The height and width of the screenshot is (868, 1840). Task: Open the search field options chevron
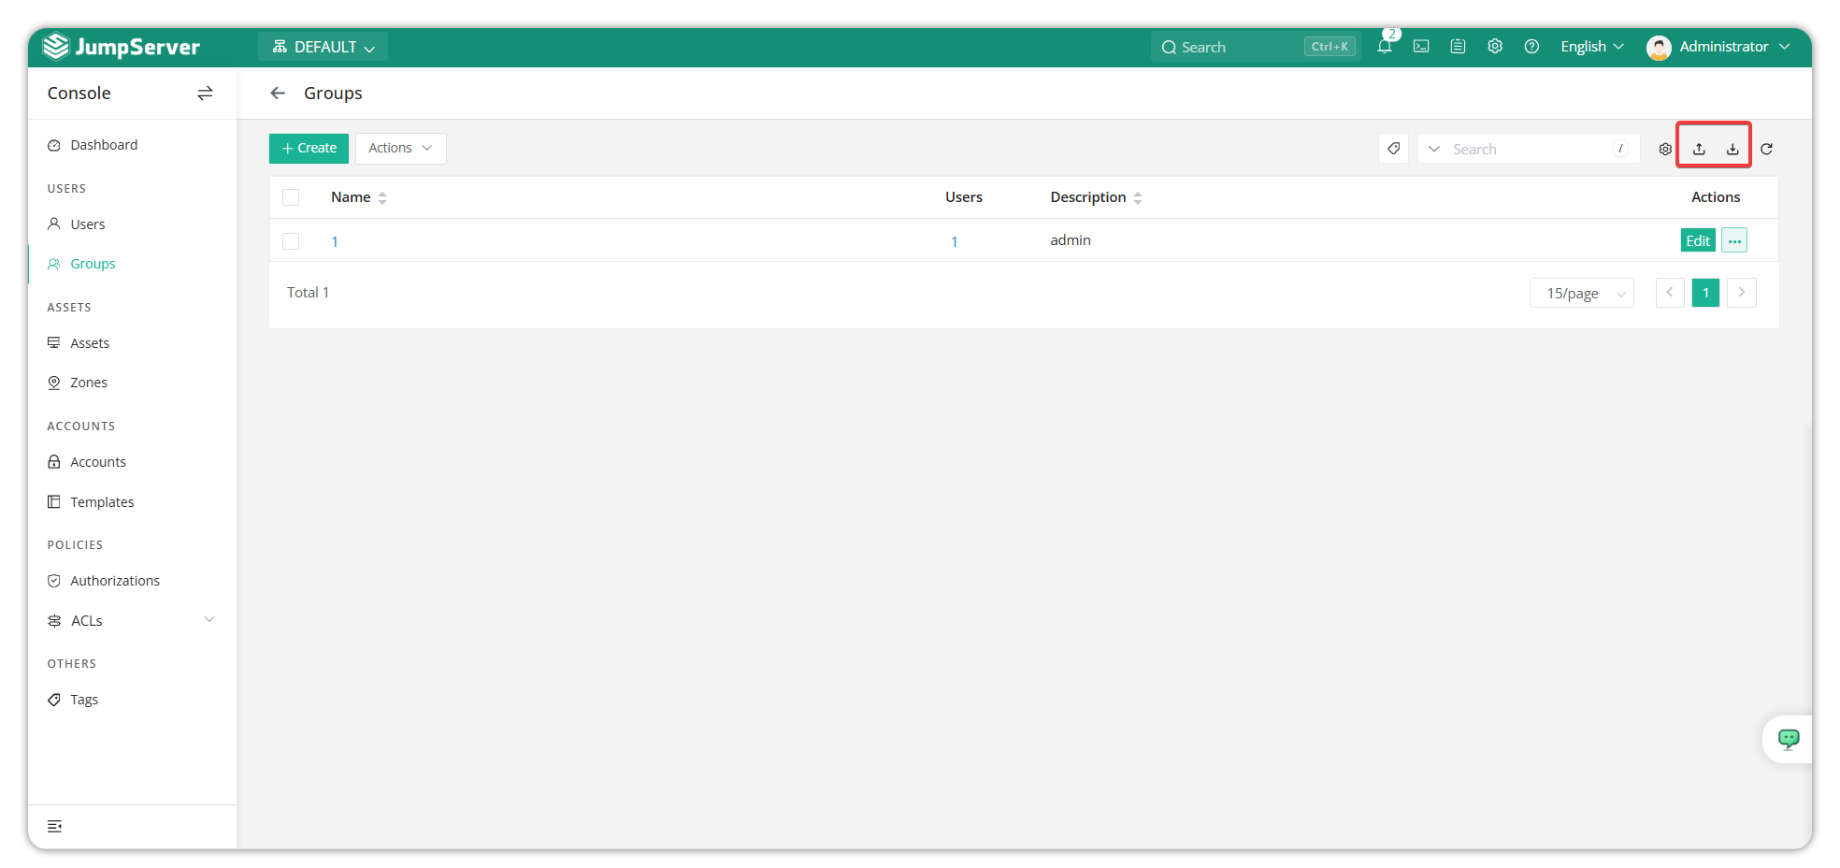tap(1433, 149)
